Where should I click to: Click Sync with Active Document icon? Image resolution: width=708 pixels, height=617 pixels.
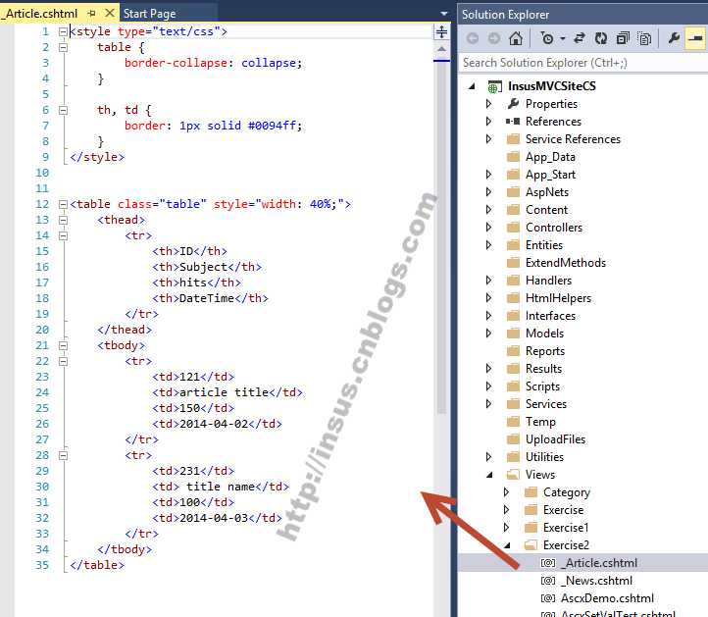[580, 38]
